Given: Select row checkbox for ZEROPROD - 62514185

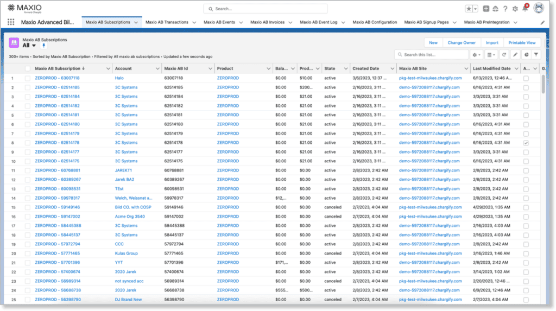Looking at the screenshot, I should pyautogui.click(x=27, y=87).
